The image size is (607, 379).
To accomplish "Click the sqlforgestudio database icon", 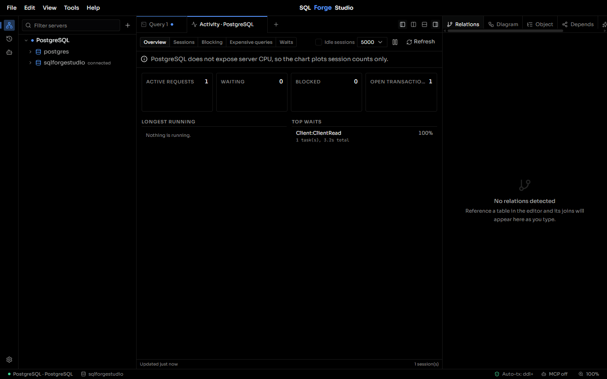I will [x=38, y=63].
